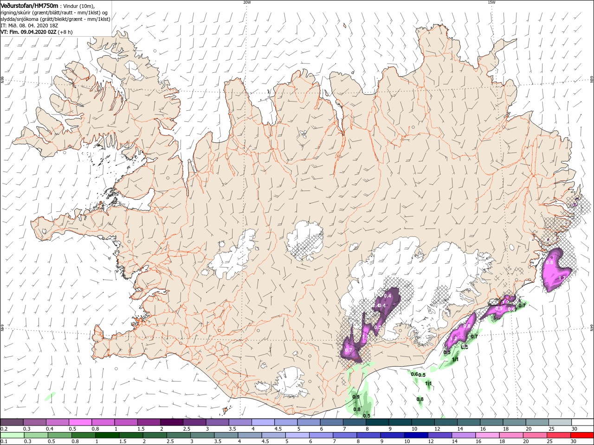The width and height of the screenshot is (594, 445).
Task: Click the '1.7' value in the eastern pink patch
Action: [x=562, y=278]
